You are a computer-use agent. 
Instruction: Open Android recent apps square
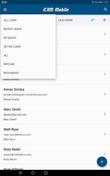(x=46, y=173)
